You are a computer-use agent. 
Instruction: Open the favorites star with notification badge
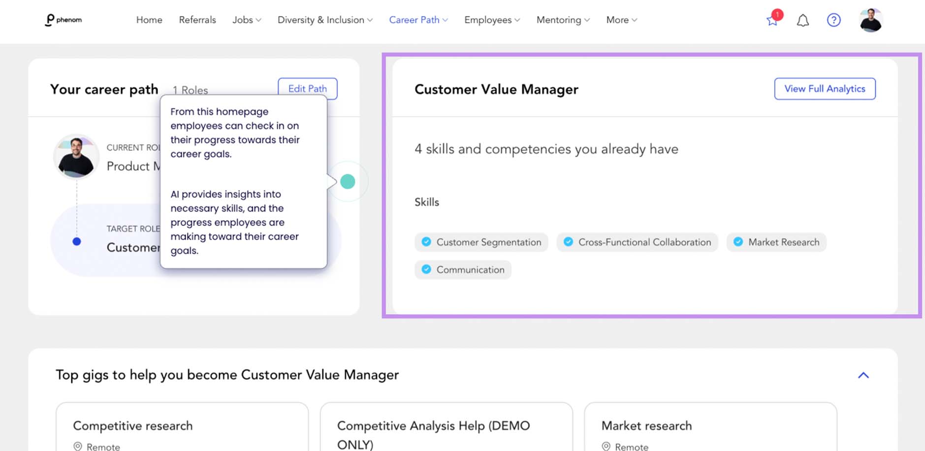(772, 20)
